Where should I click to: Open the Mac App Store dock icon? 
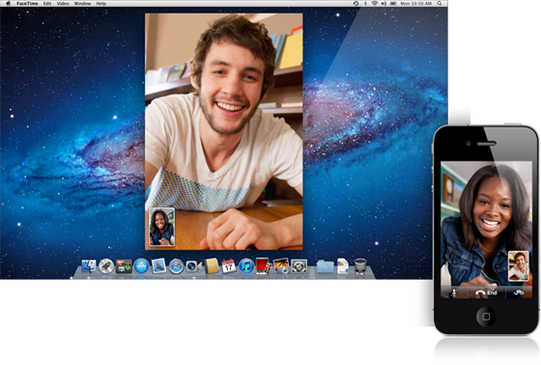[141, 267]
